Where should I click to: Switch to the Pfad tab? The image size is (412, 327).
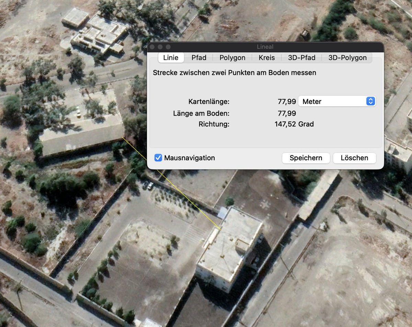[199, 58]
